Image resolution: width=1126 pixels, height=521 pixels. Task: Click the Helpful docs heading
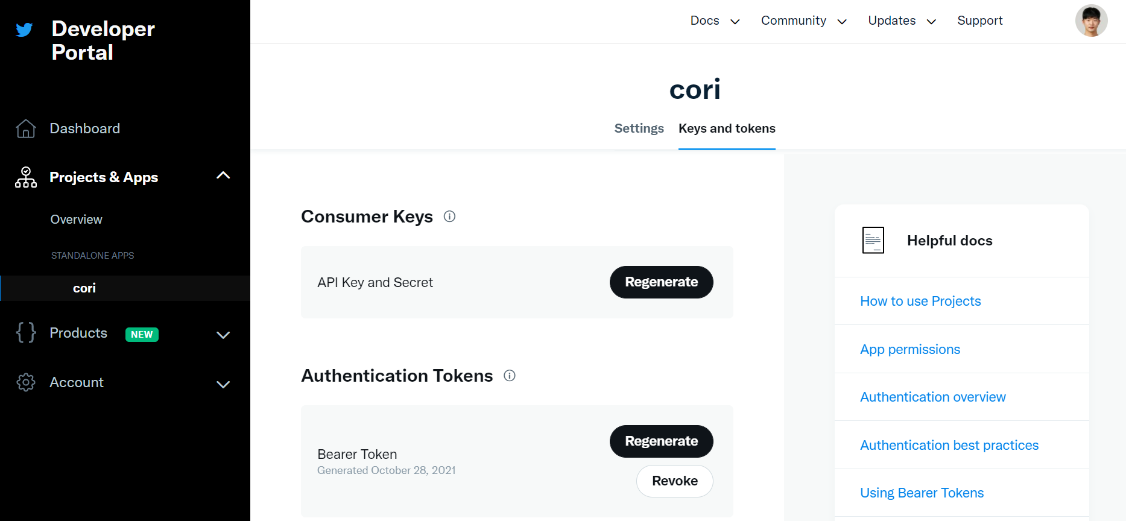(949, 241)
